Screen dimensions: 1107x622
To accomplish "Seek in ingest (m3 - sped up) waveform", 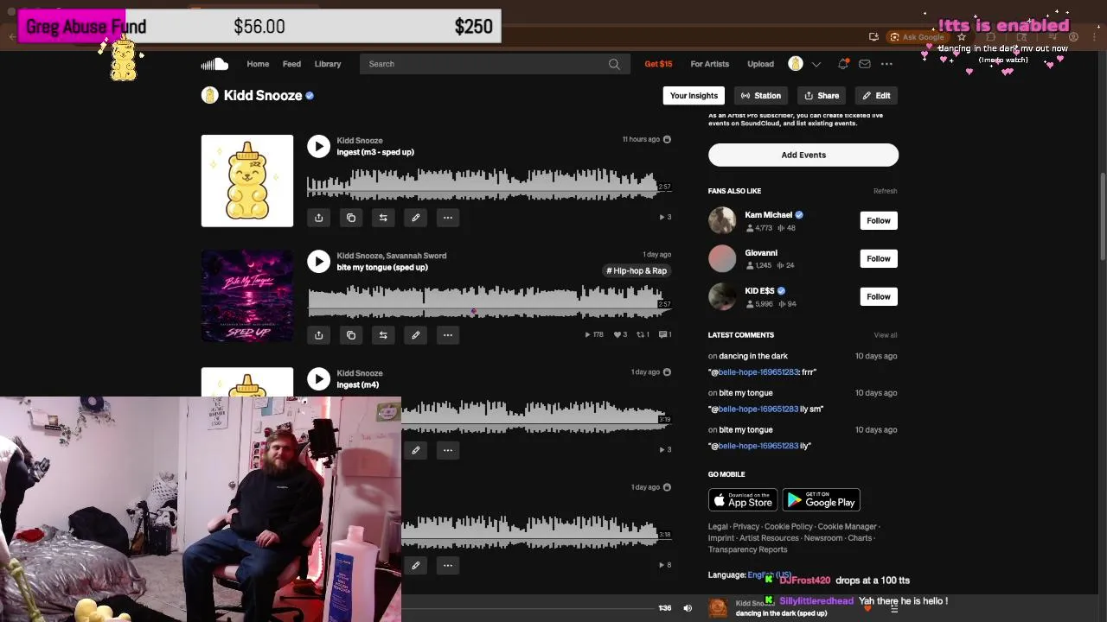I will click(x=490, y=186).
